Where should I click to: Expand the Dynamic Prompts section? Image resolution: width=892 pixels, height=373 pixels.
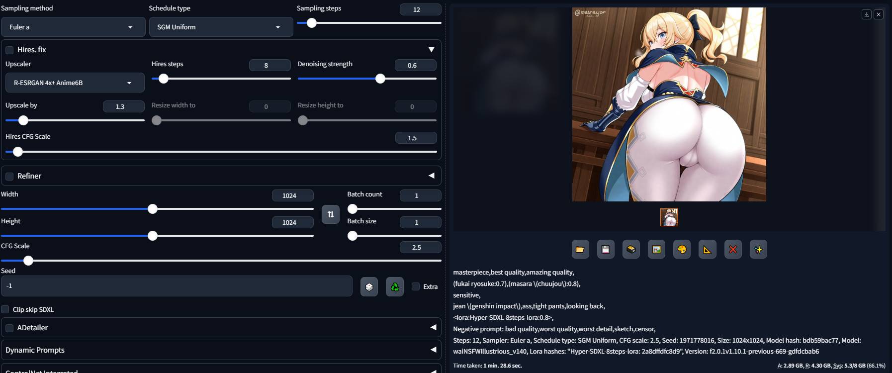tap(221, 350)
